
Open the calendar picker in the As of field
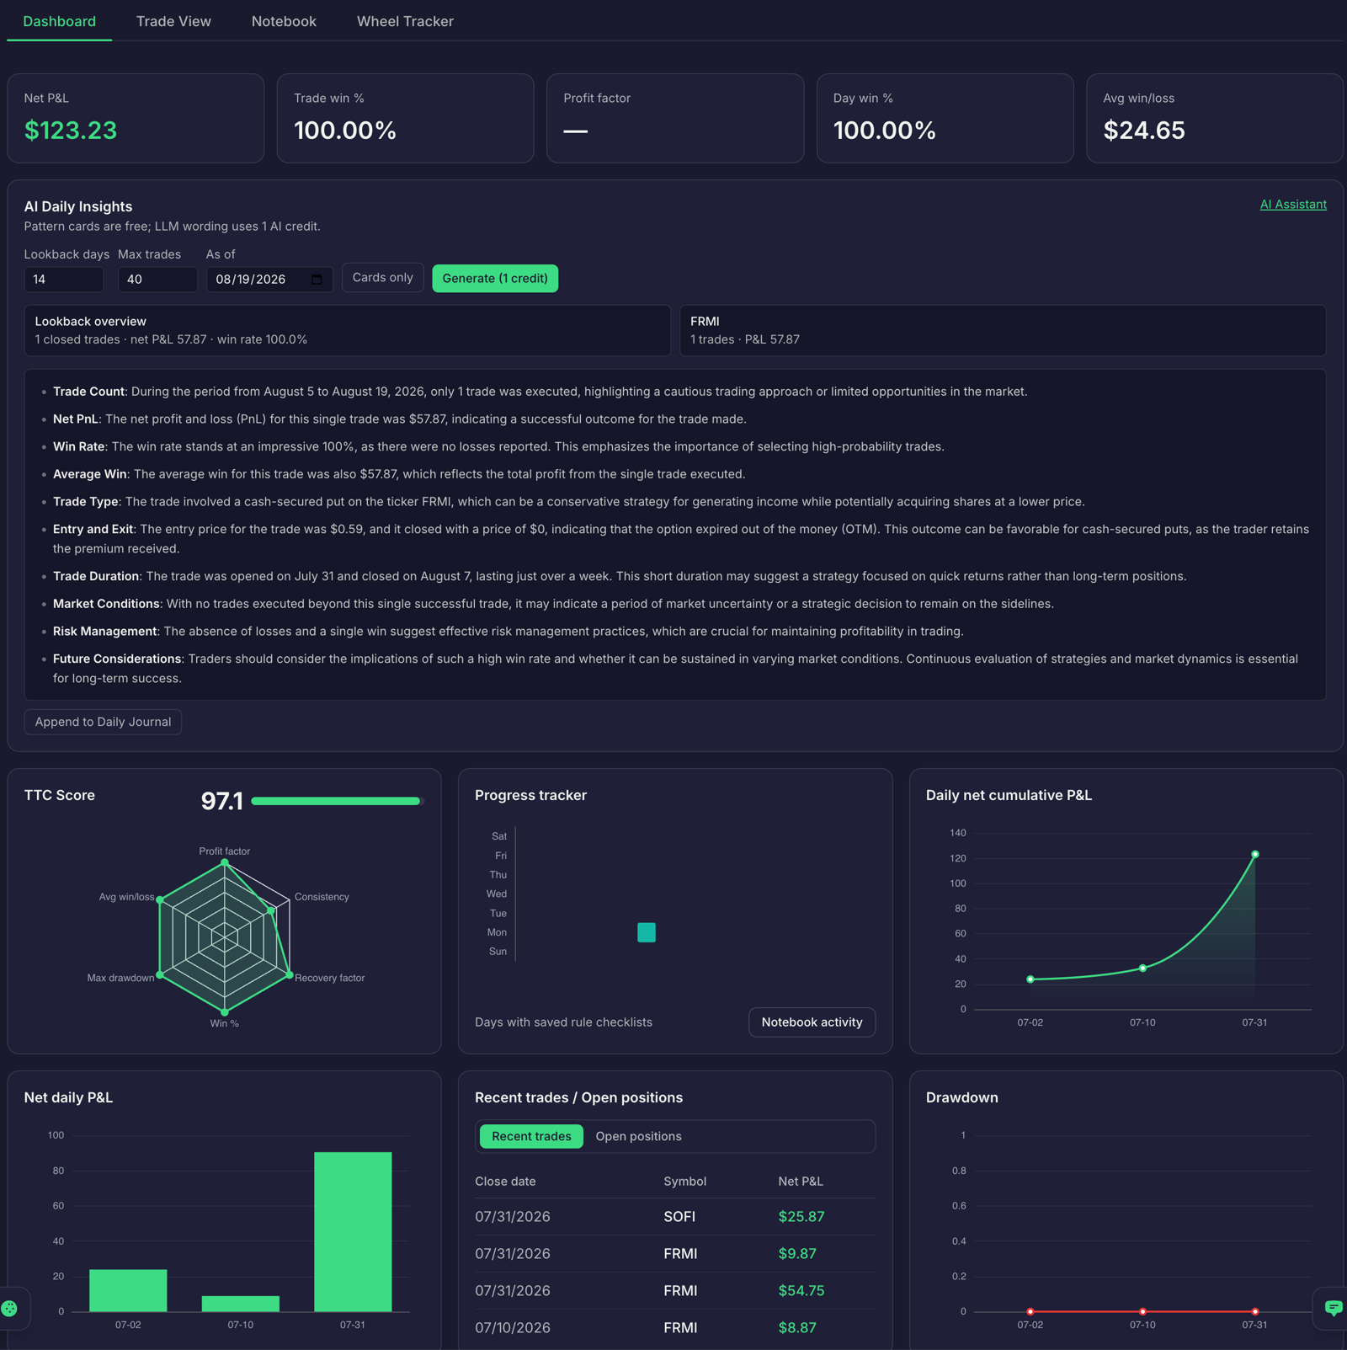(x=317, y=280)
